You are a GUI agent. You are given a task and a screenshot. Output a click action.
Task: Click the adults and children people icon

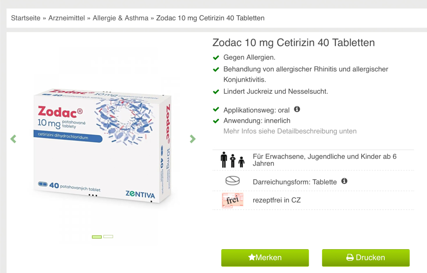coord(233,160)
